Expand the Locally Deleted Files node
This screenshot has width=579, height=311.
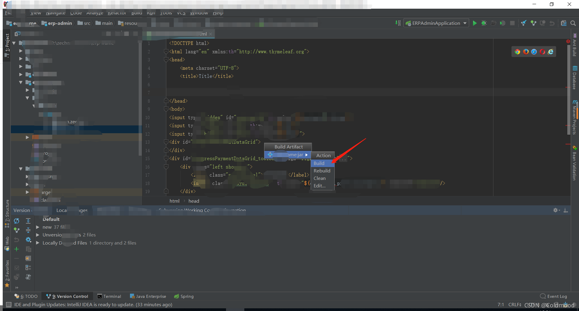pyautogui.click(x=38, y=243)
